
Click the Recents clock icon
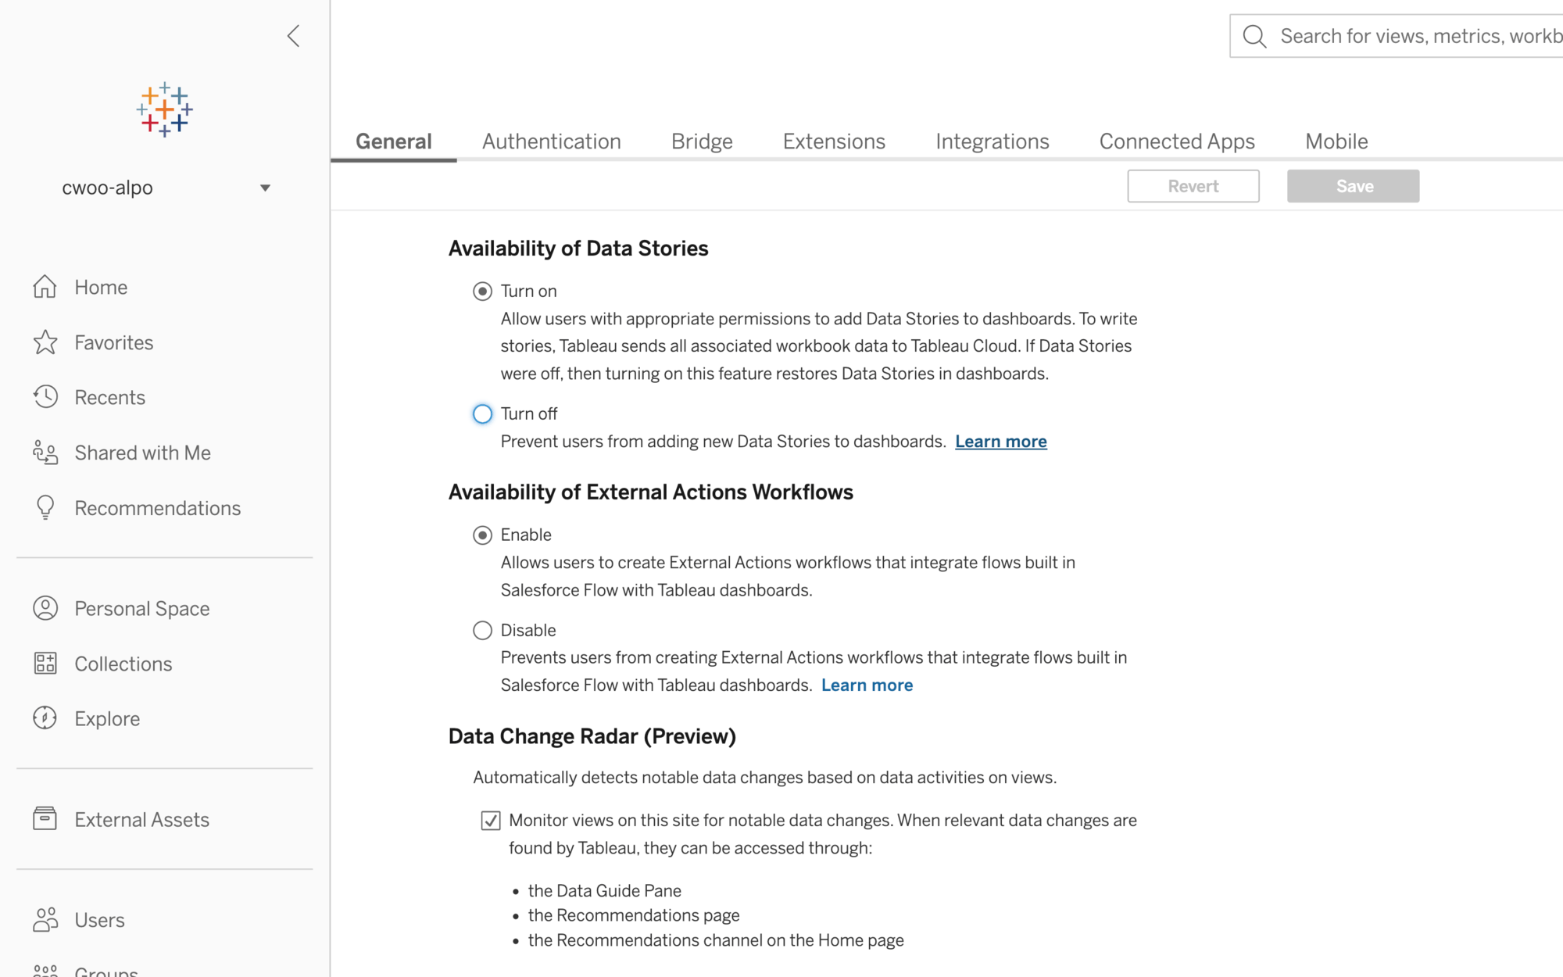click(x=45, y=397)
